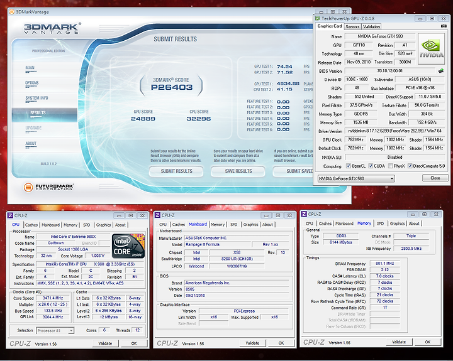Toggle the DirectCompute 5.0 checkbox

click(x=410, y=166)
